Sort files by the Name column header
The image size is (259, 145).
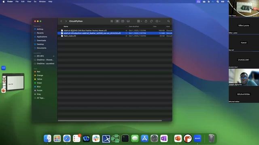66,27
